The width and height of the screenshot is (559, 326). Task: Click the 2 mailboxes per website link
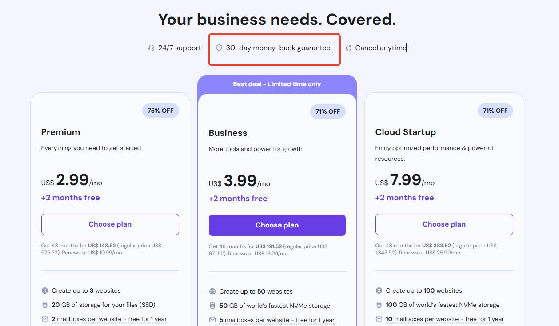point(87,319)
